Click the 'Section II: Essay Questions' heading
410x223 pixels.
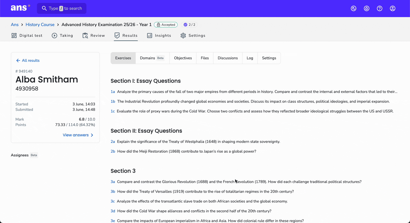click(x=146, y=131)
